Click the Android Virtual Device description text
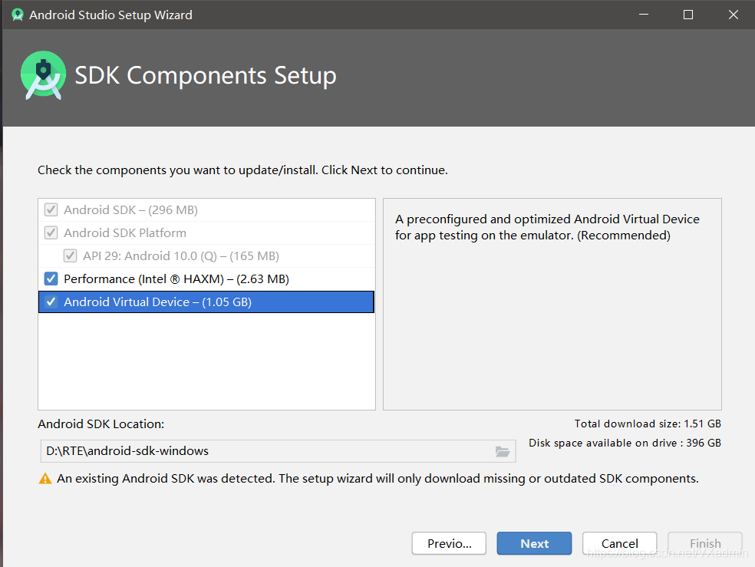The width and height of the screenshot is (755, 567). tap(548, 227)
